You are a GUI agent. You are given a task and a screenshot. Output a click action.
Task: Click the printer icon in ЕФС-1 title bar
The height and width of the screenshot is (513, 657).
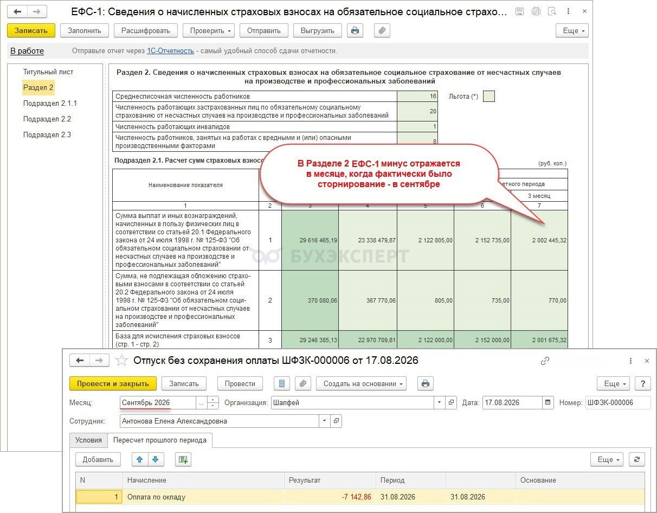click(x=536, y=11)
